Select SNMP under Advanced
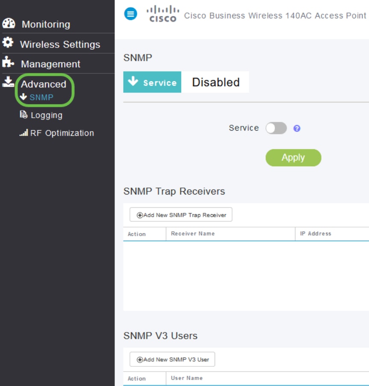369x386 pixels. [41, 97]
